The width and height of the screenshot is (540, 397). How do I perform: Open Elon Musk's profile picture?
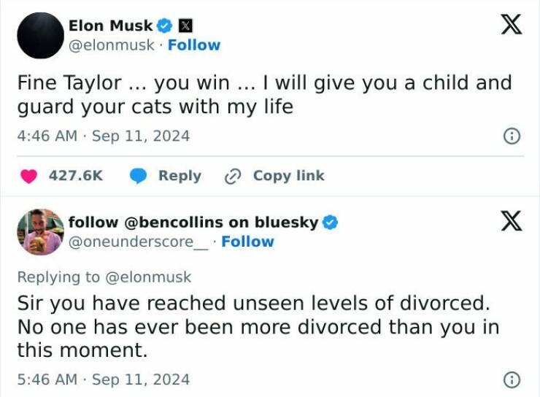(40, 35)
